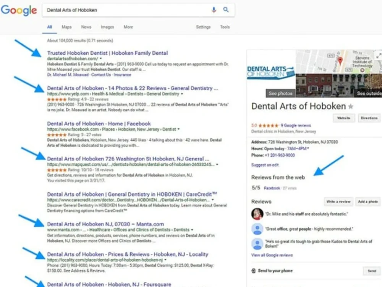Expand dropdown arrow next to dentalartsofhoboken.com URL
The width and height of the screenshot is (382, 287).
101,59
